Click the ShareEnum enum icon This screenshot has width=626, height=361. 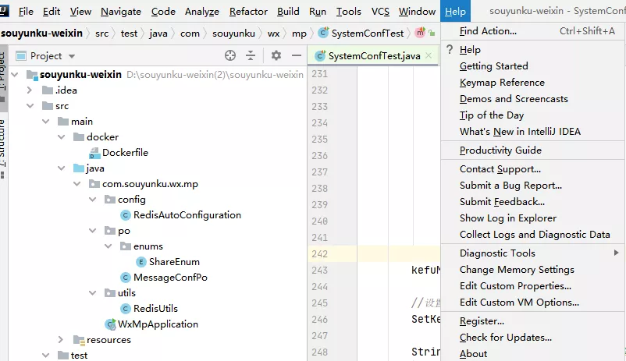click(x=141, y=262)
